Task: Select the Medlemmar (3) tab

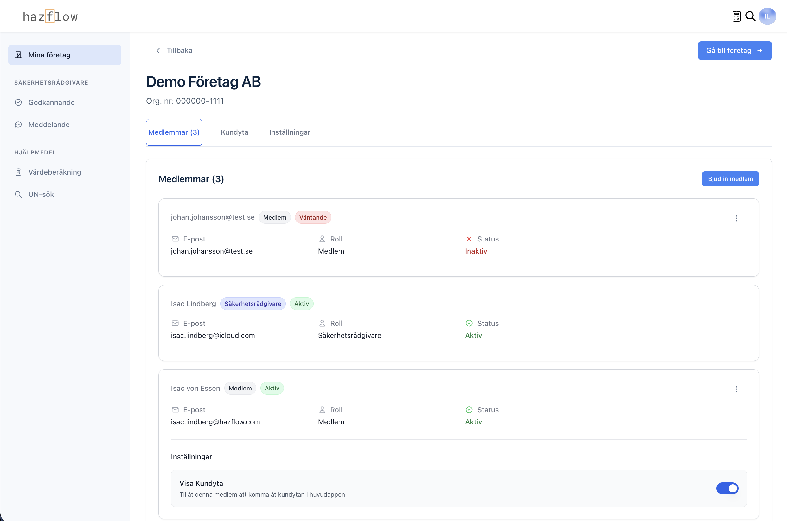Action: coord(174,132)
